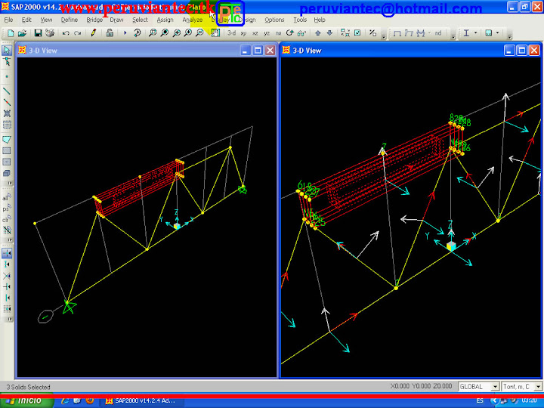Screen dimensions: 544x408
Task: Create a new model
Action: [11, 33]
